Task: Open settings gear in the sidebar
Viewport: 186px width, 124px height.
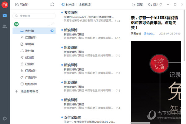Action: [5, 118]
